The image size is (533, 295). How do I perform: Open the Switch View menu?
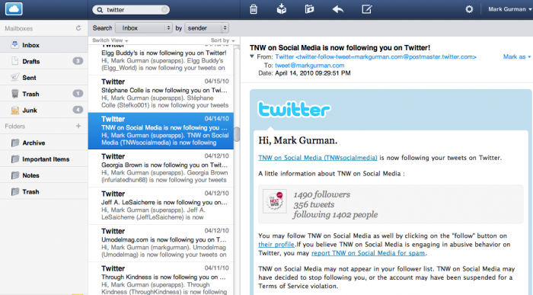click(x=110, y=40)
